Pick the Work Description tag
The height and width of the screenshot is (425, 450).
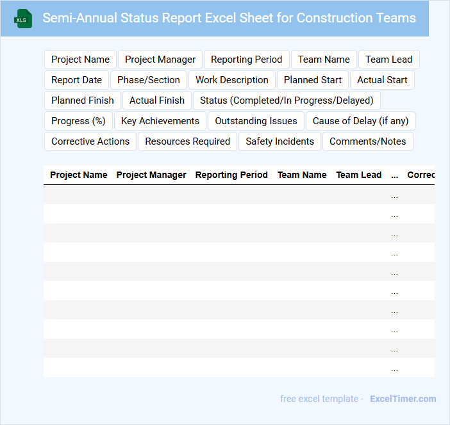231,80
